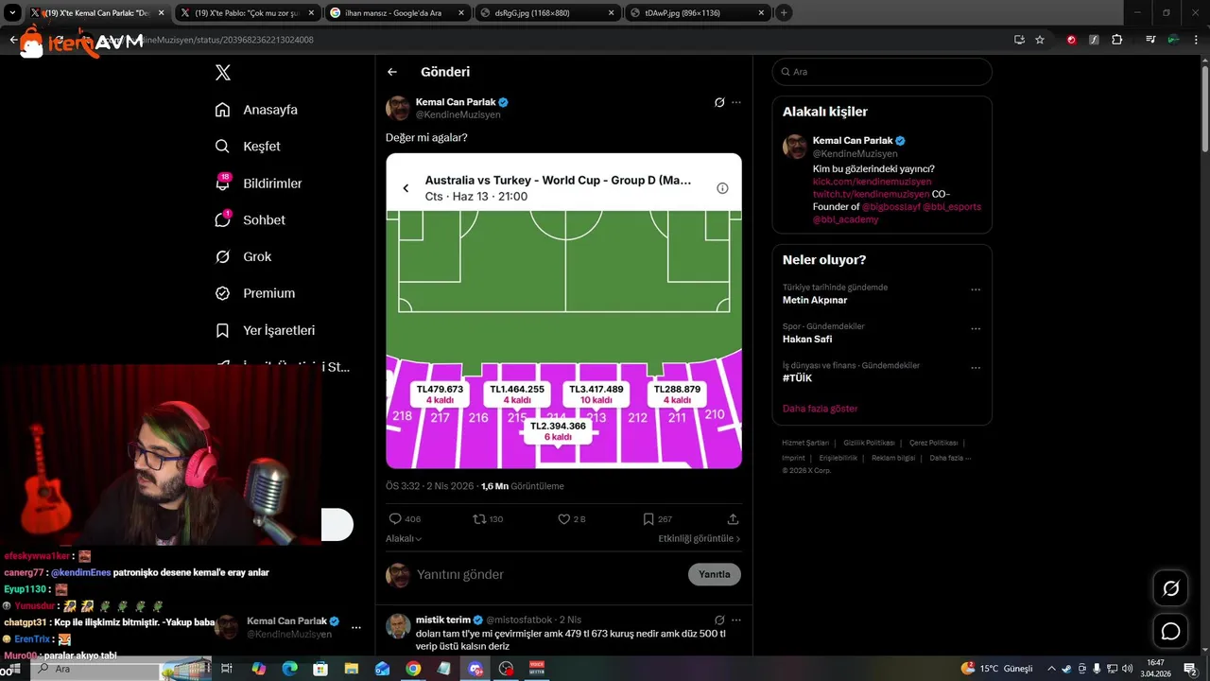Open Grok from the sidebar
1210x681 pixels.
coord(243,256)
